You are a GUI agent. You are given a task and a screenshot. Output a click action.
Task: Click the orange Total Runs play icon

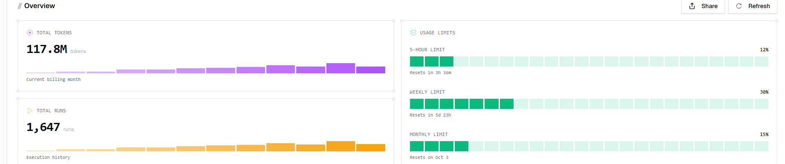click(x=30, y=111)
